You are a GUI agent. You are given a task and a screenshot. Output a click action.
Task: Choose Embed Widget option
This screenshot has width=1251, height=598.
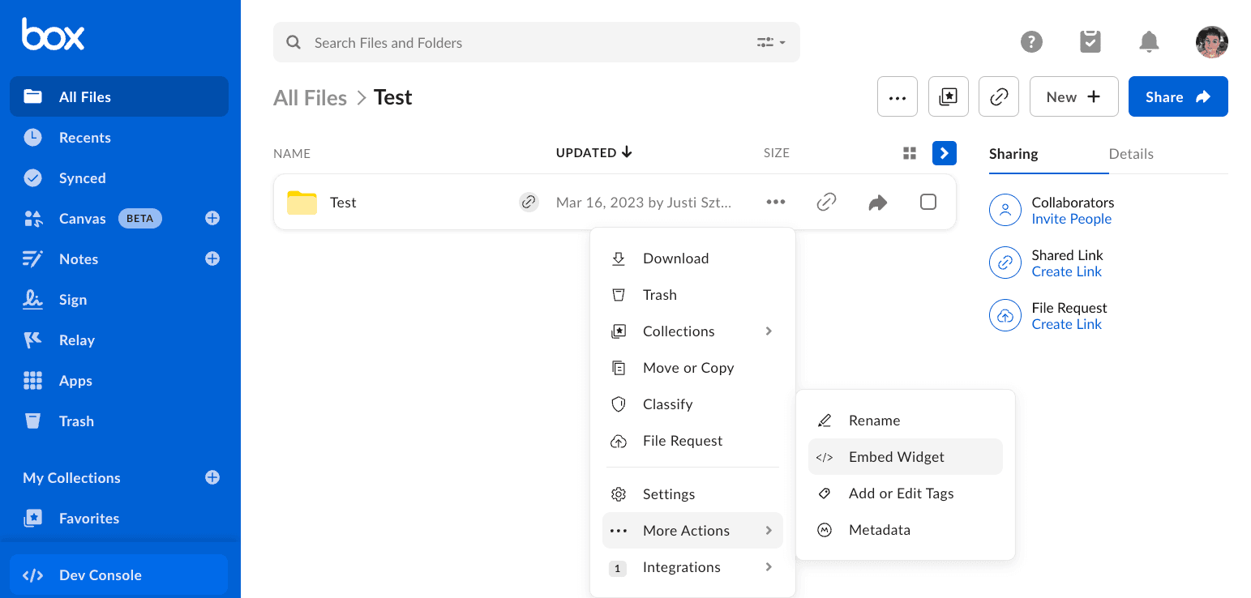tap(906, 457)
